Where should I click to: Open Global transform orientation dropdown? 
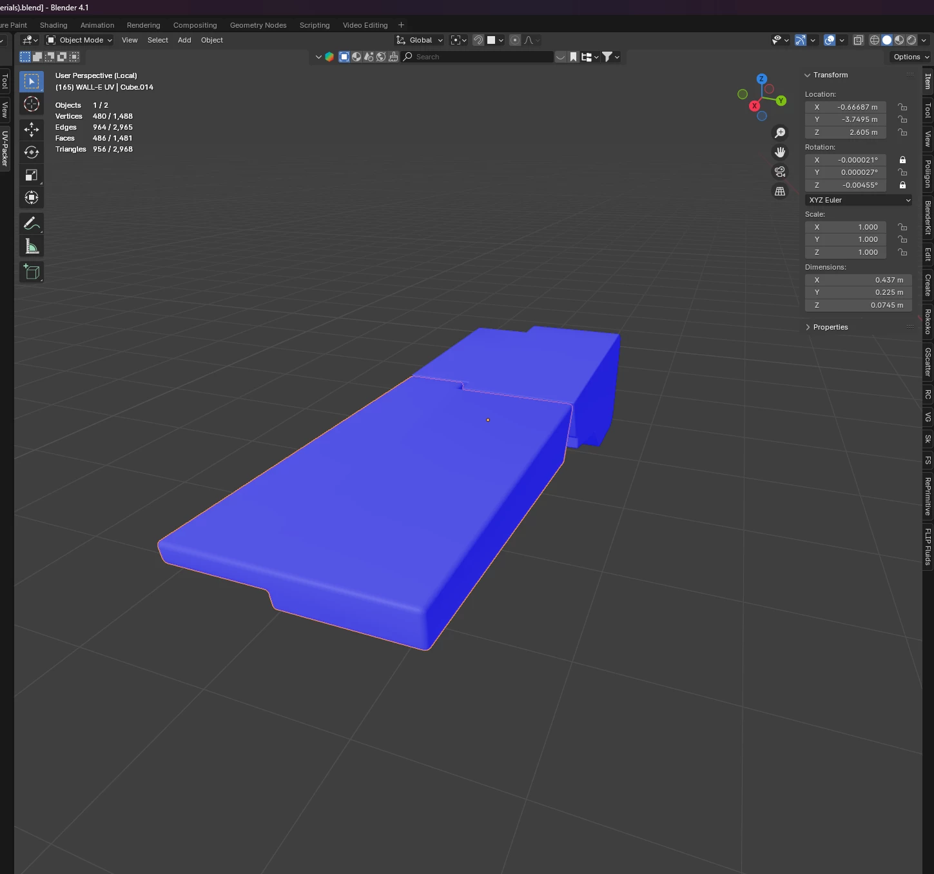[419, 40]
